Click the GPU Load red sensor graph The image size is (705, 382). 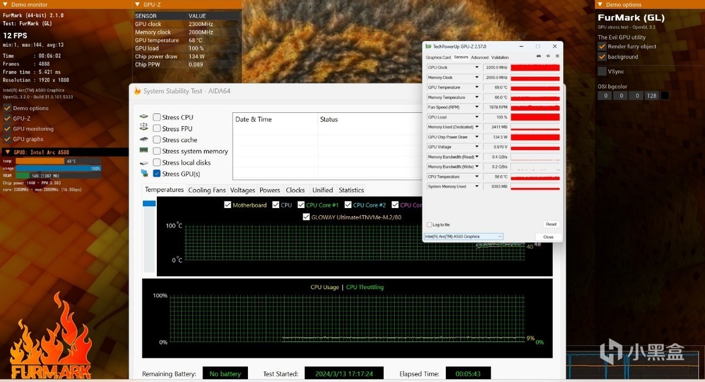(x=535, y=117)
